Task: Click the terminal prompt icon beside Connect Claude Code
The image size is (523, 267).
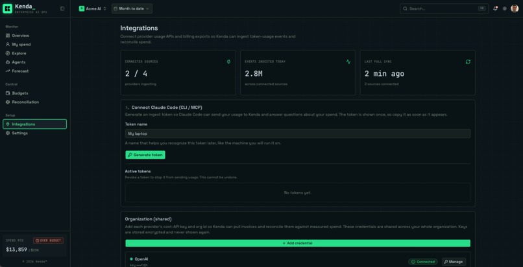Action: (127, 108)
